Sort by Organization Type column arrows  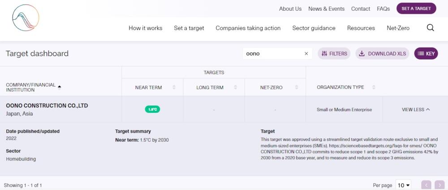coord(374,87)
